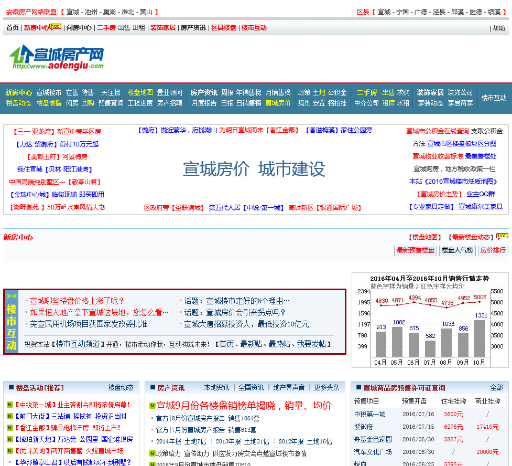This screenshot has width=512, height=466.
Task: Click 最新贴 in 楼市互动 box
Action: tap(251, 344)
